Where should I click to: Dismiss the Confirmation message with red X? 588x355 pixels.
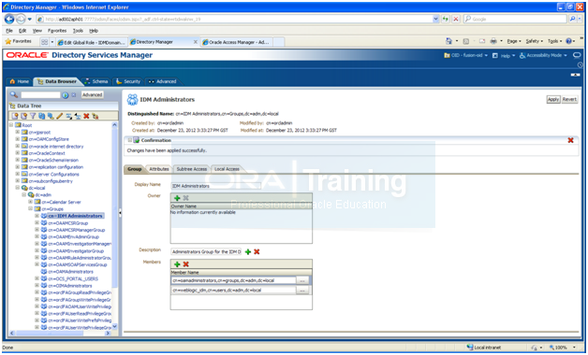click(x=570, y=140)
